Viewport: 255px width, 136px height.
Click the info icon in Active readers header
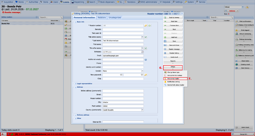point(36,17)
